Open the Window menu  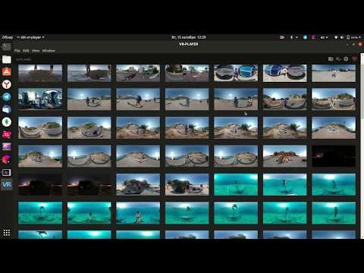click(49, 51)
